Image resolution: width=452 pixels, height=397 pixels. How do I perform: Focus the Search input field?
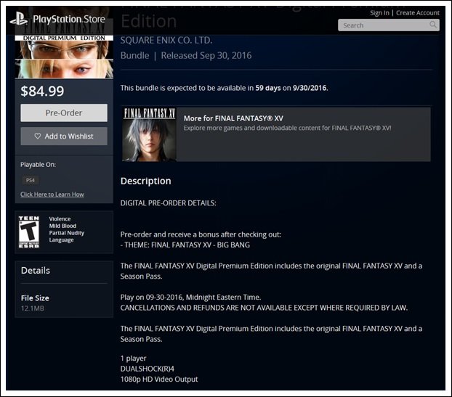coord(389,25)
